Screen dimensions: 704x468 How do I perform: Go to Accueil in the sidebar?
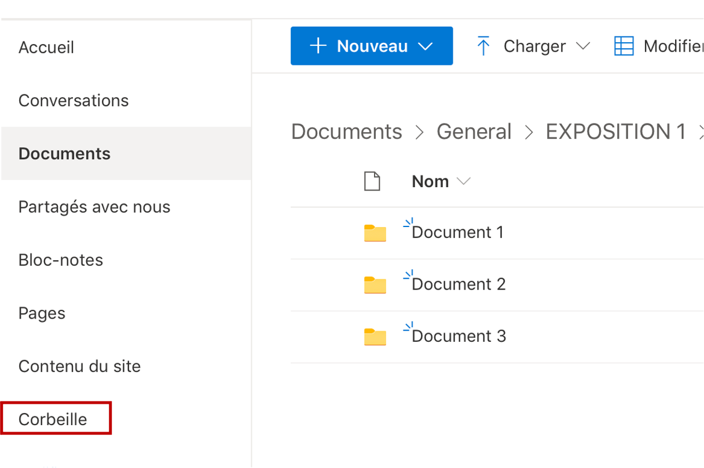click(46, 47)
